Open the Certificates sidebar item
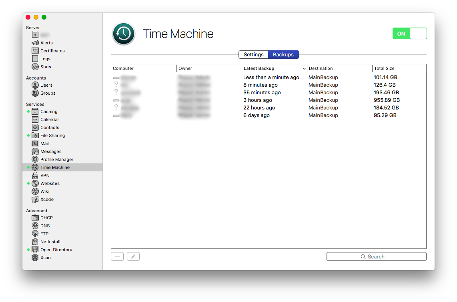Viewport: 457px width, 302px height. point(48,51)
